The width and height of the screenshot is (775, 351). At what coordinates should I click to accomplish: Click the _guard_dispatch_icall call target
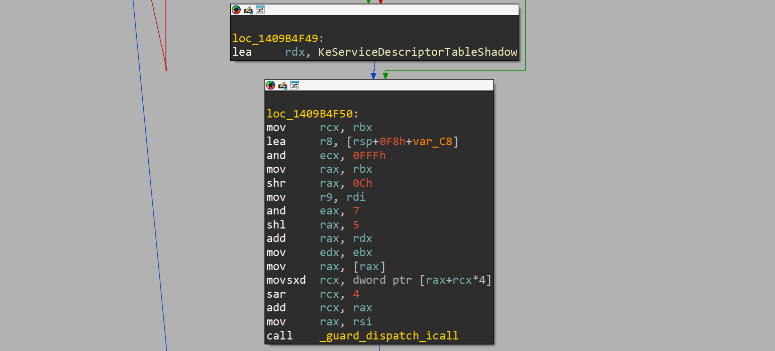[x=389, y=335]
